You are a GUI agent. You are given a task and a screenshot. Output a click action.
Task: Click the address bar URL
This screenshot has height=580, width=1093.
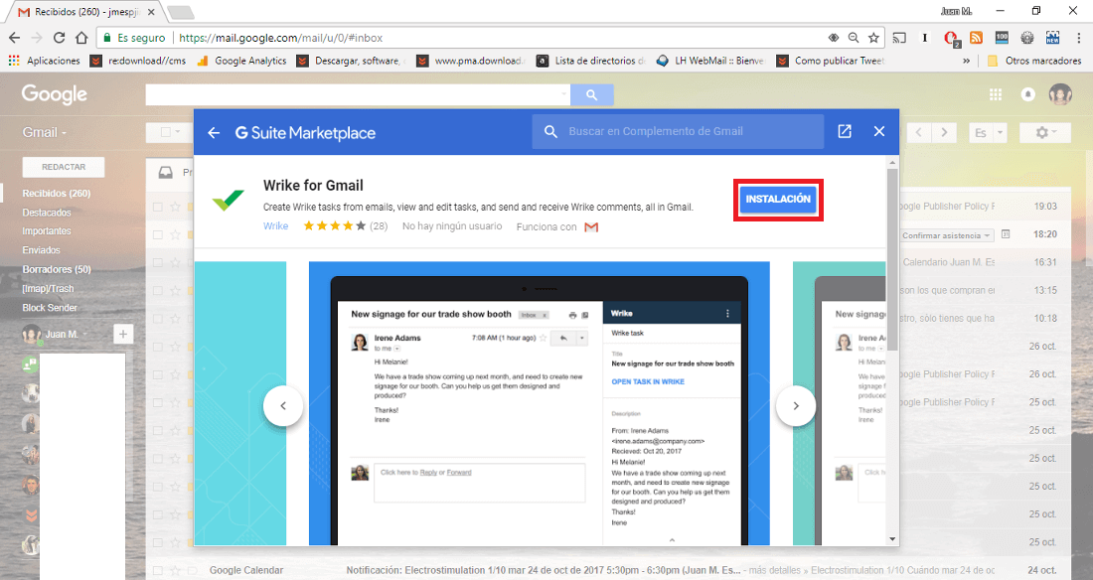point(281,38)
